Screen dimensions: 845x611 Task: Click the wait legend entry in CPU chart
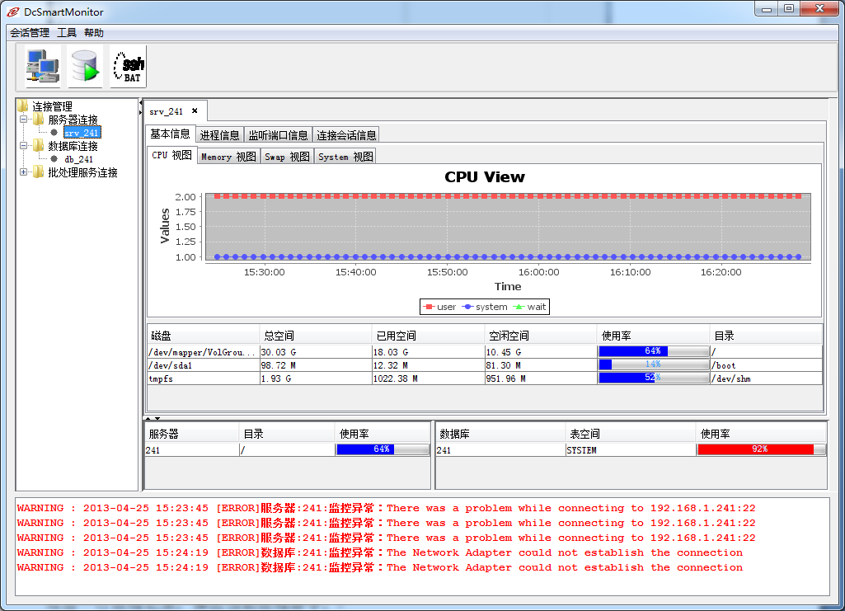pos(530,307)
